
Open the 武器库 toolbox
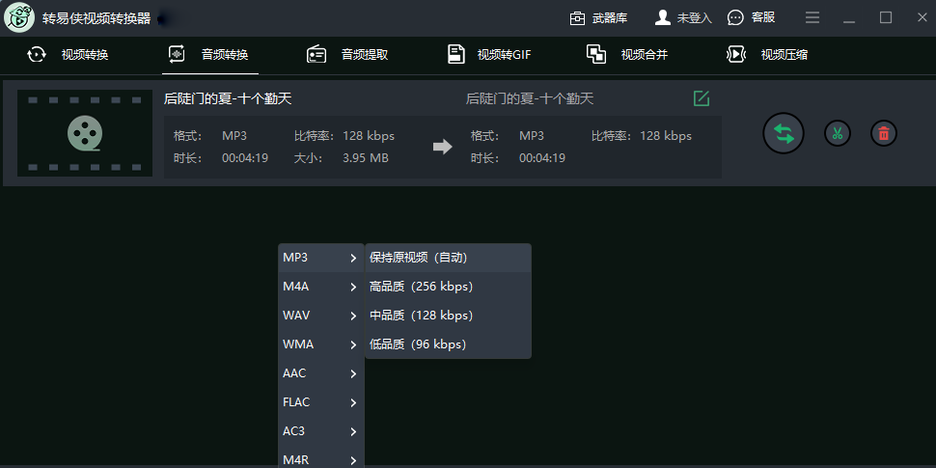click(x=602, y=17)
